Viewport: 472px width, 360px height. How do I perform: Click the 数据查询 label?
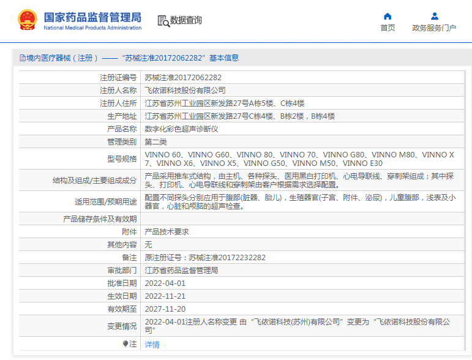[x=185, y=20]
